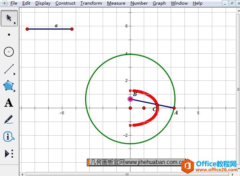Open the Construct menu
The width and height of the screenshot is (240, 176).
[65, 3]
